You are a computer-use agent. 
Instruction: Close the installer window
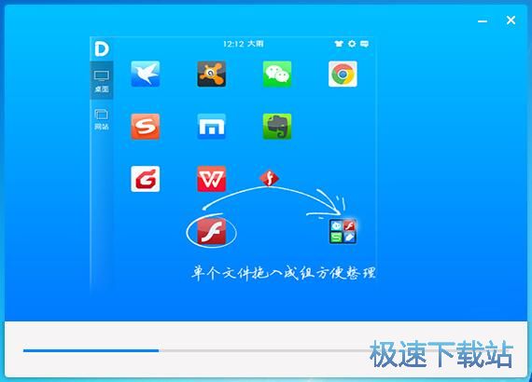pyautogui.click(x=511, y=20)
